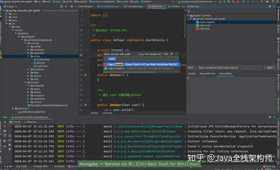The height and width of the screenshot is (170, 280).
Task: Open the SpringSecurityJwtGuideApplication run configuration dropdown
Action: 197,2
